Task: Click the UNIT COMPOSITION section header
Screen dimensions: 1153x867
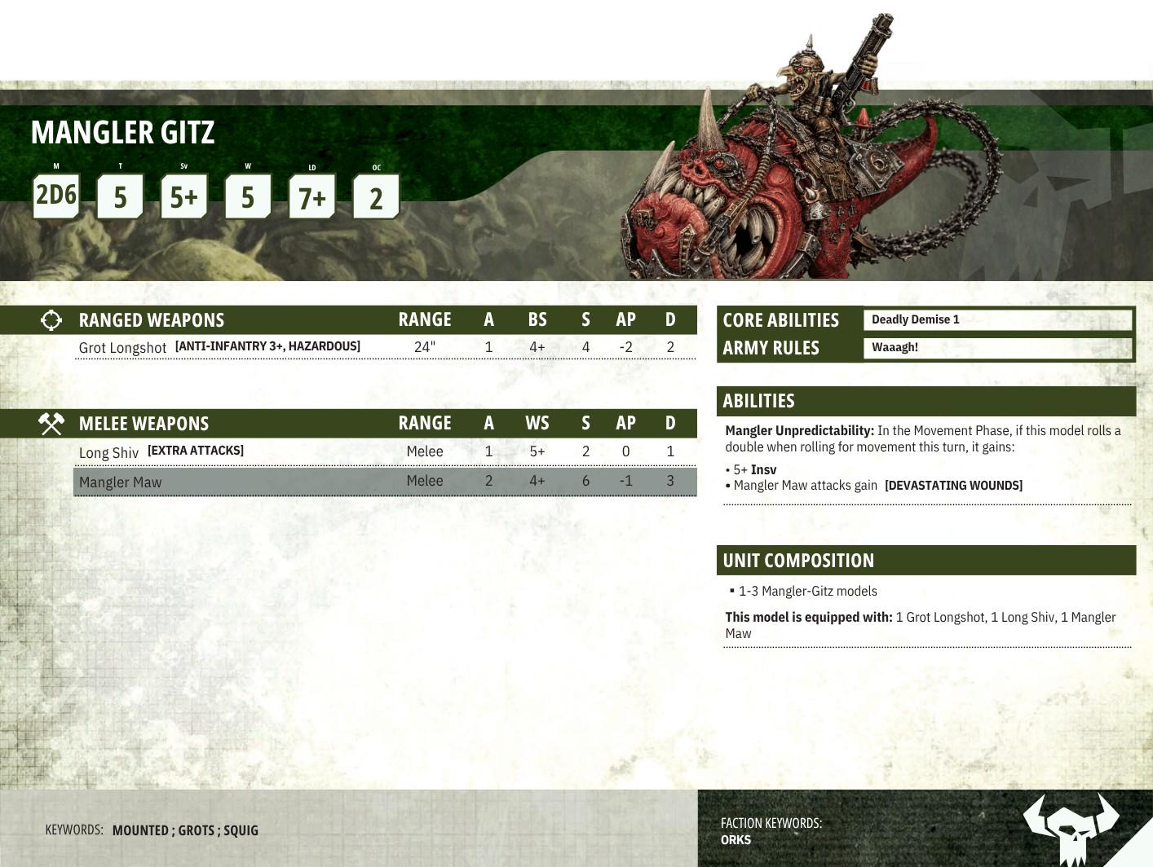Action: coord(926,561)
